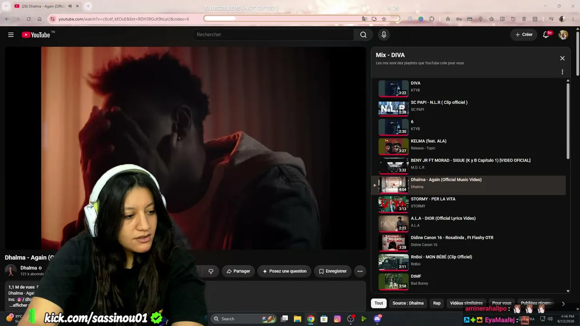Close the Mix - DIVA playlist panel

coord(562,58)
